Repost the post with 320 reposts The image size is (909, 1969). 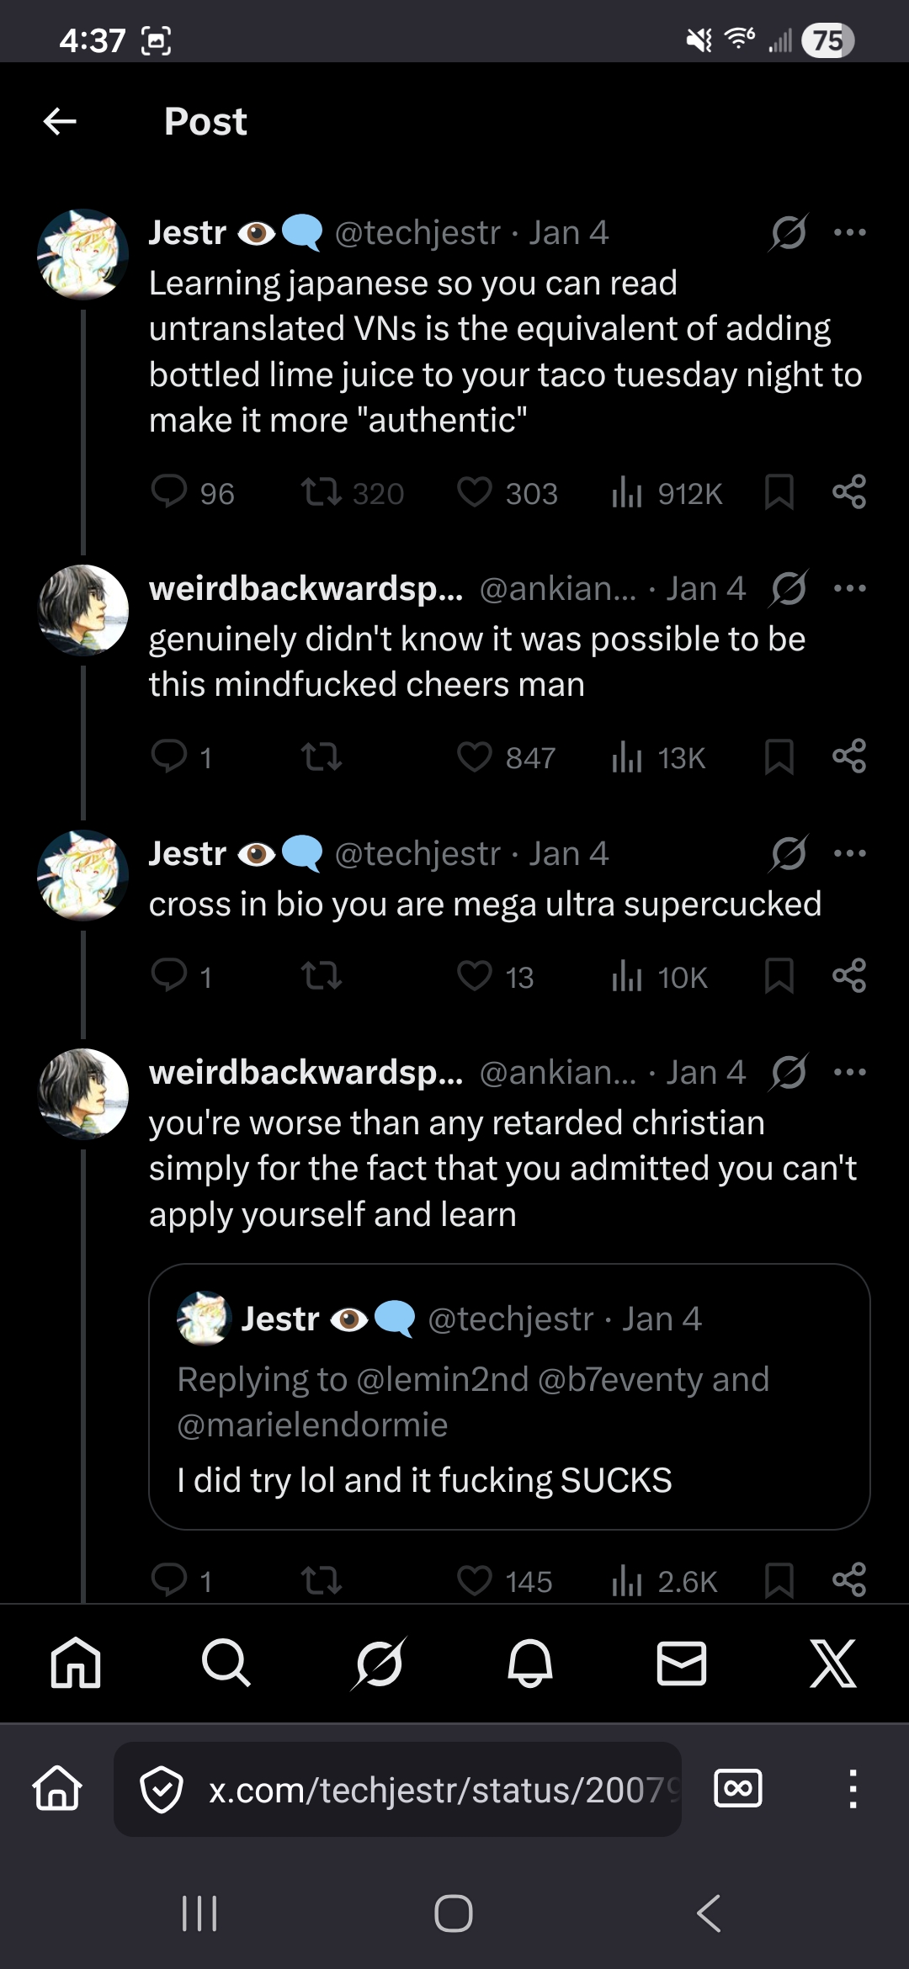321,492
